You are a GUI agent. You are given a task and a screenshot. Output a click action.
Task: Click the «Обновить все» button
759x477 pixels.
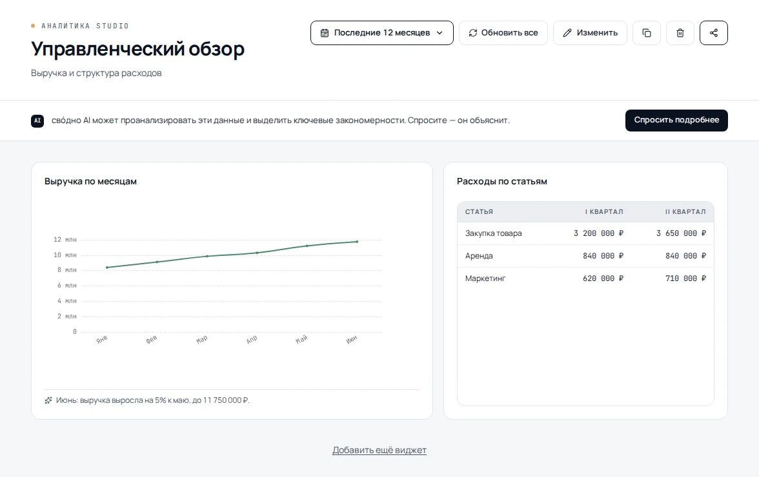point(503,33)
